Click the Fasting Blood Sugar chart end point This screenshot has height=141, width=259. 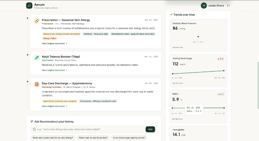point(224,71)
